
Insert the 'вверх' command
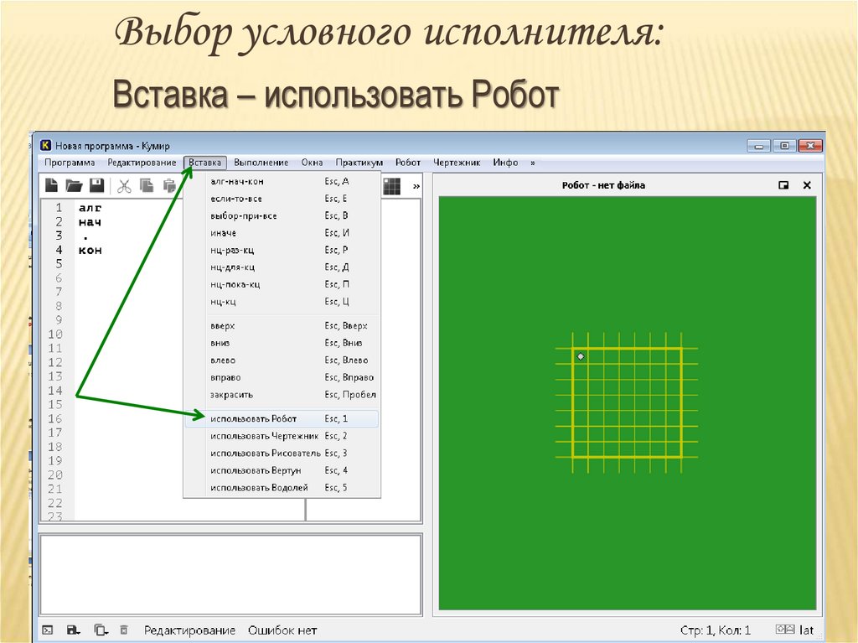point(282,326)
